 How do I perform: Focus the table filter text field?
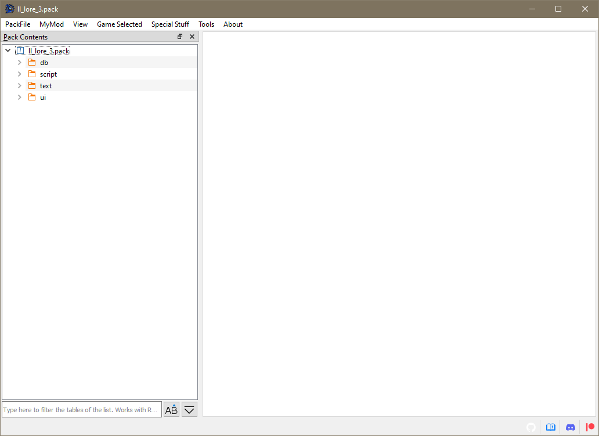tap(82, 410)
